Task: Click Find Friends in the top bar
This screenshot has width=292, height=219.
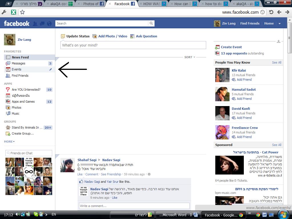Action: pos(250,23)
